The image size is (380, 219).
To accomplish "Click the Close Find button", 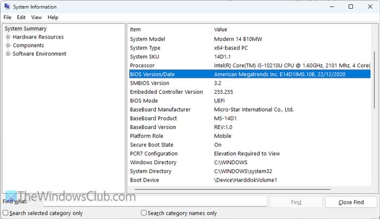I will click(351, 202).
